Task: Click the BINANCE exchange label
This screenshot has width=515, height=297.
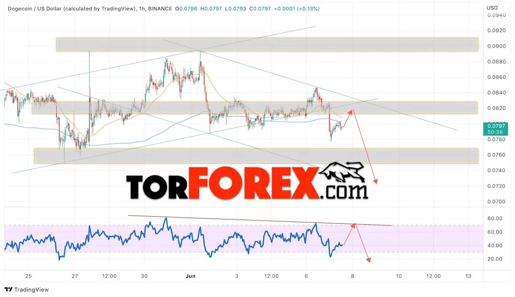Action: point(160,9)
